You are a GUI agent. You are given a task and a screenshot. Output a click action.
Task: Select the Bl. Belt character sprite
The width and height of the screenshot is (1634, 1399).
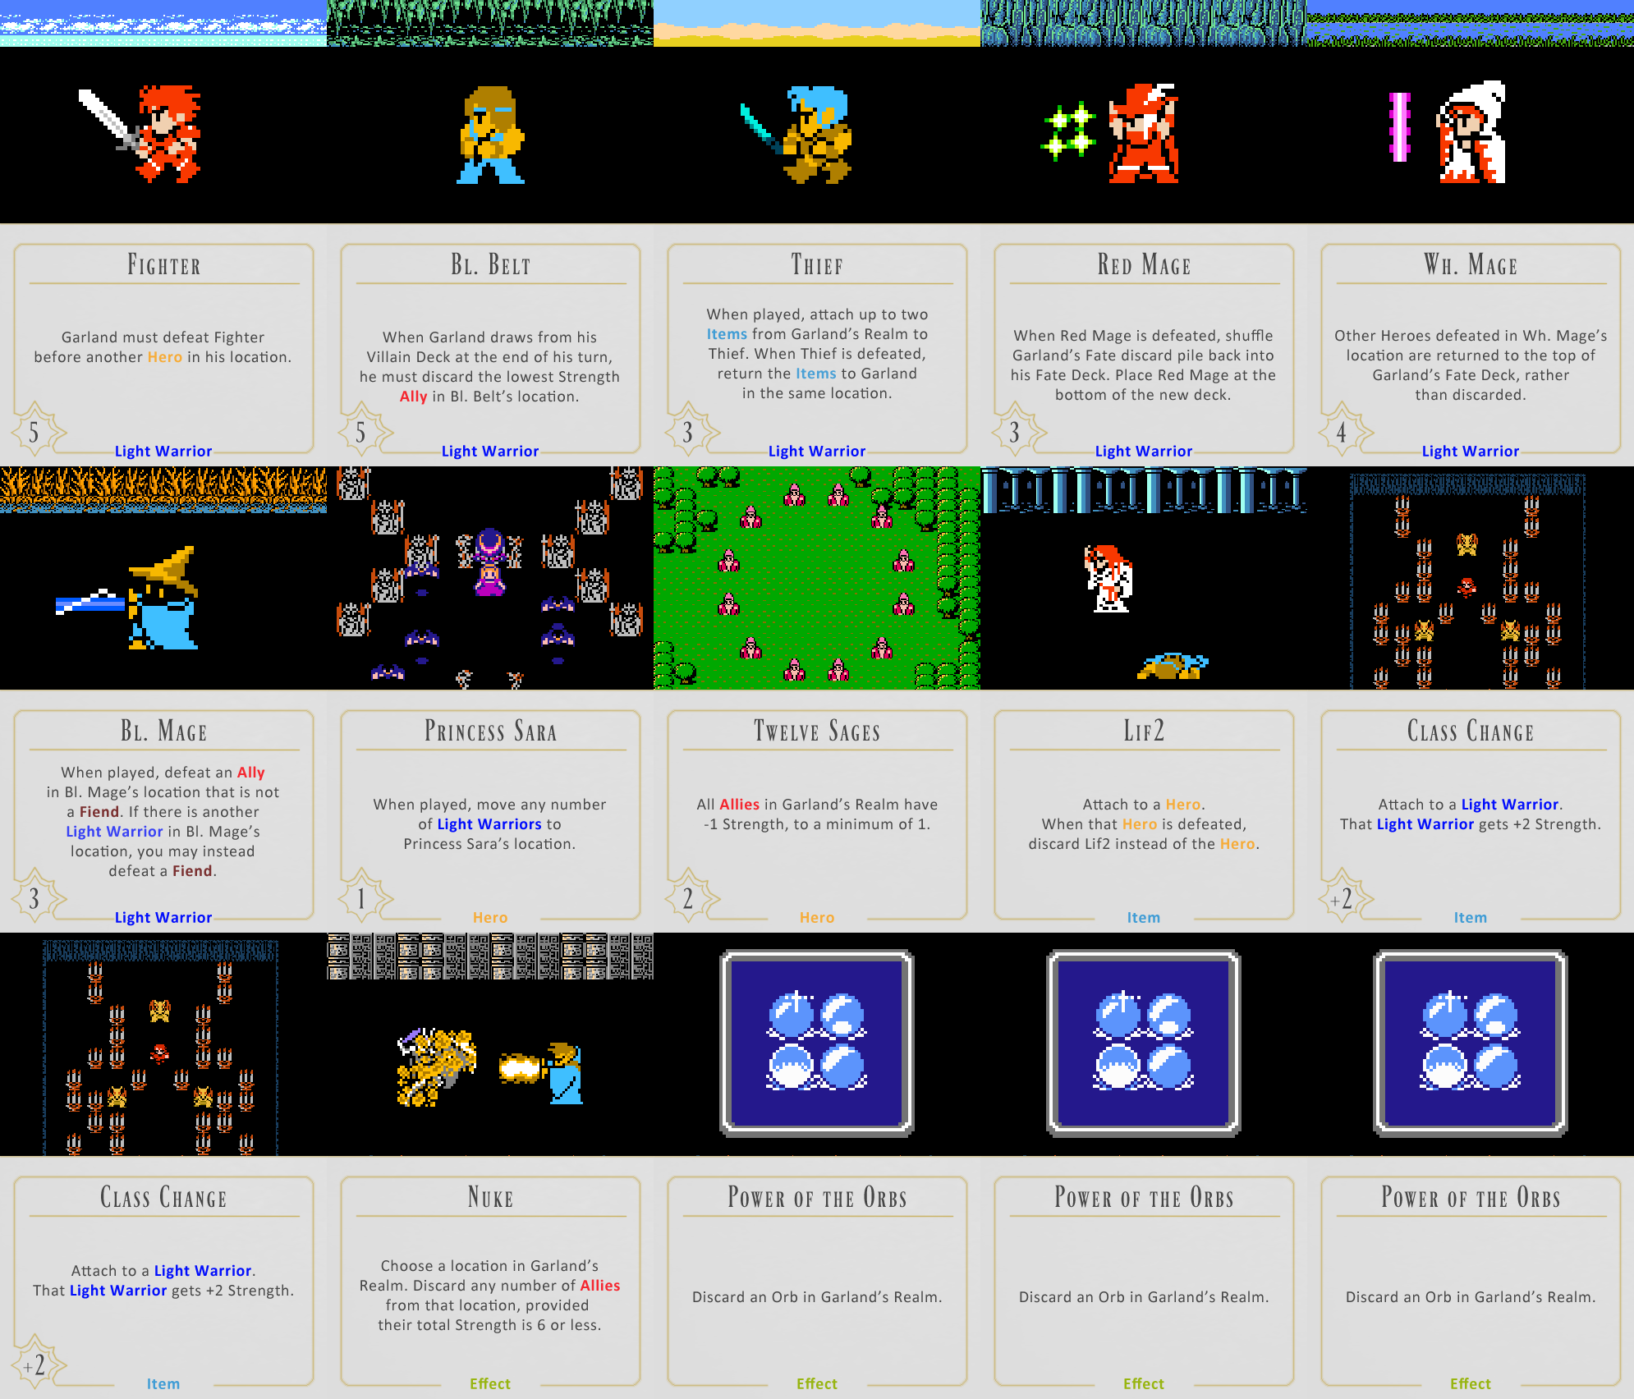[x=490, y=135]
